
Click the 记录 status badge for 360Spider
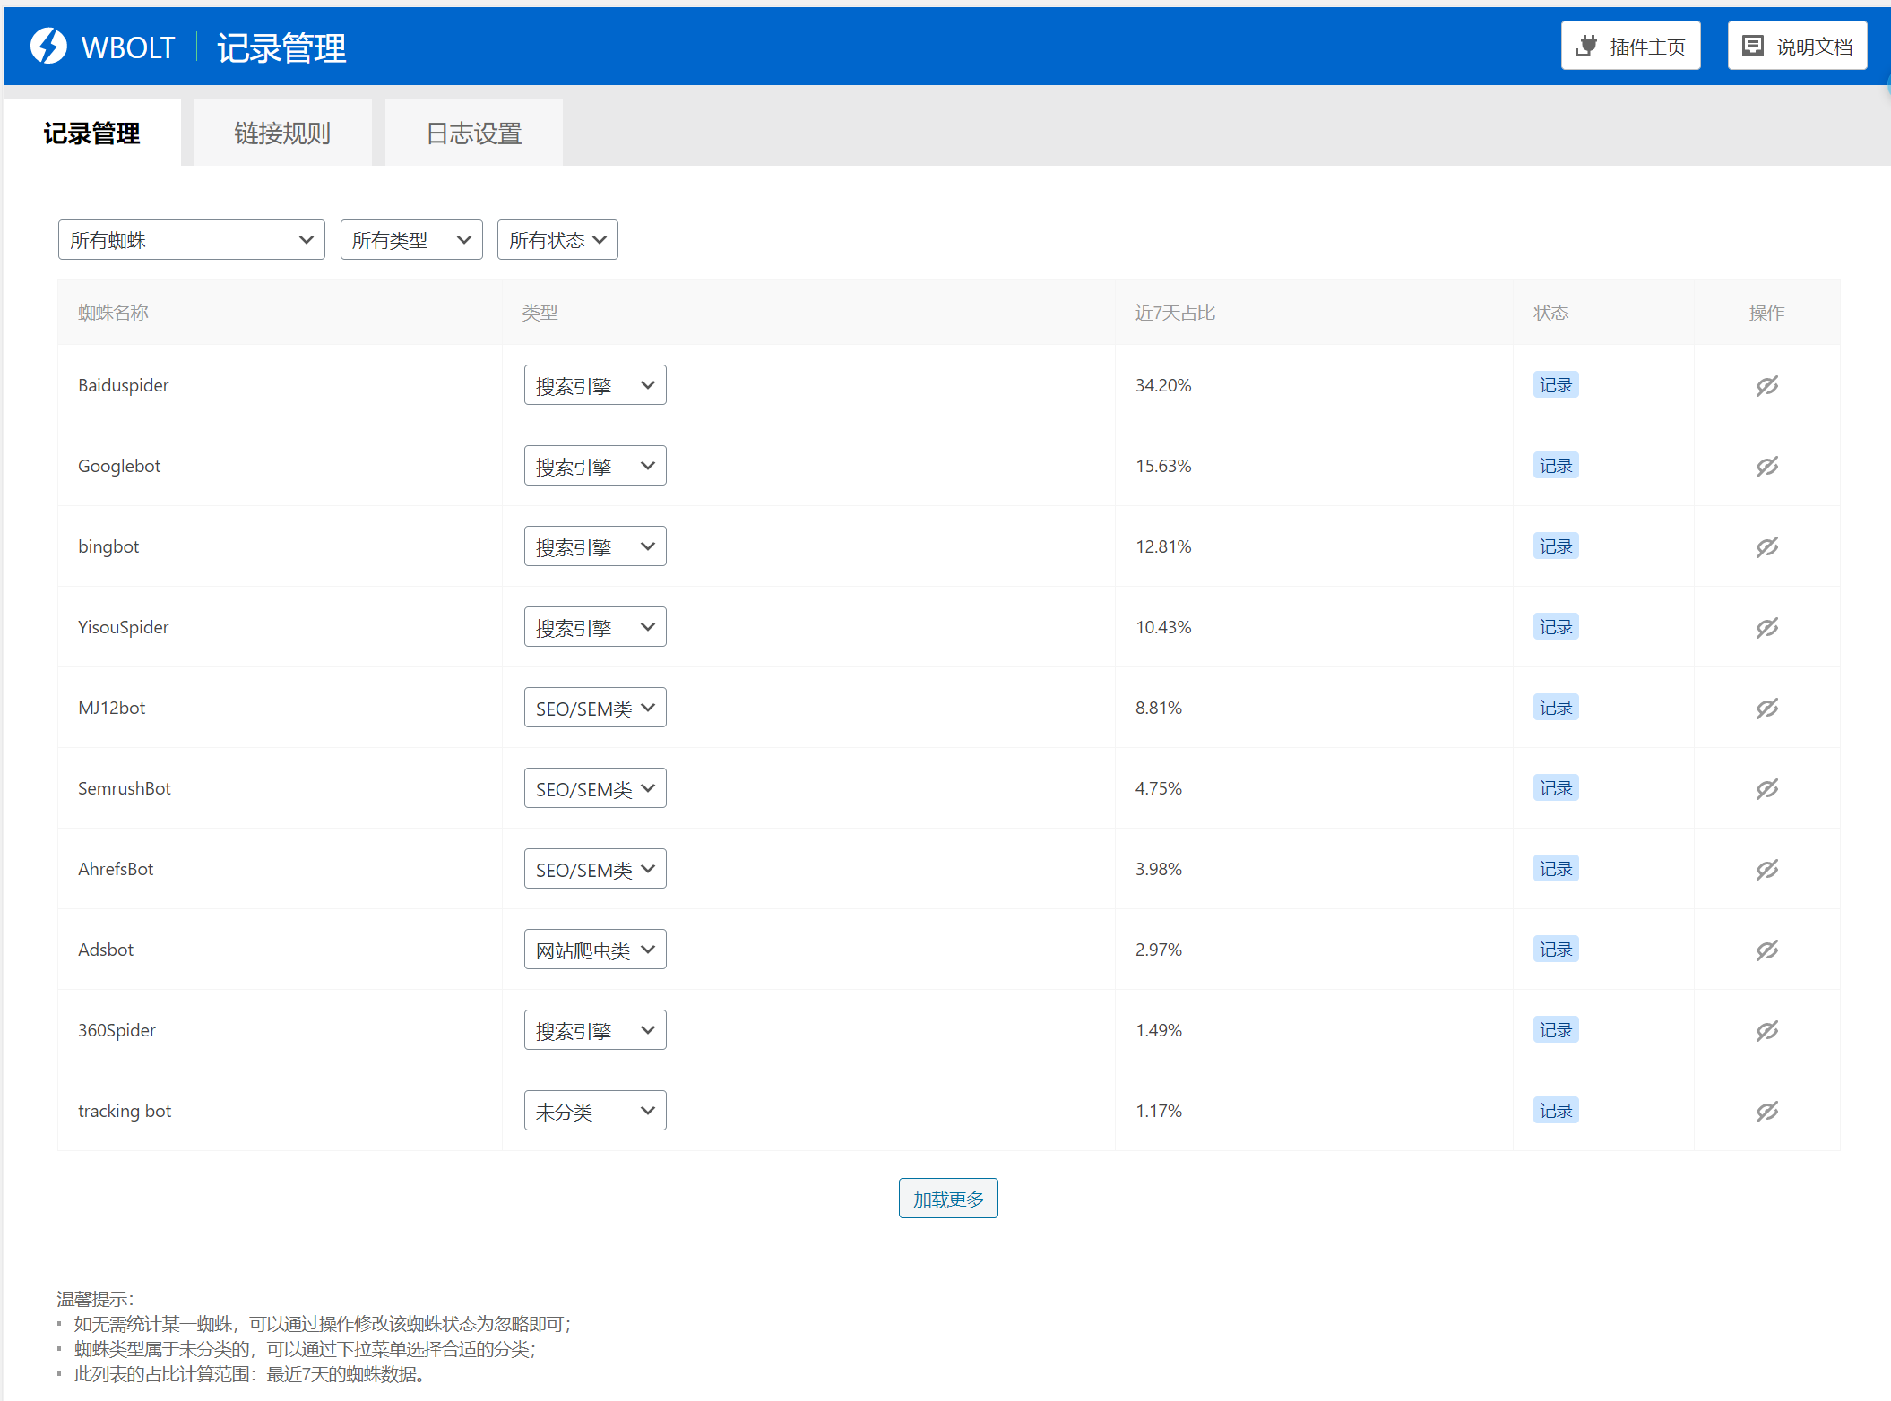[1556, 1030]
